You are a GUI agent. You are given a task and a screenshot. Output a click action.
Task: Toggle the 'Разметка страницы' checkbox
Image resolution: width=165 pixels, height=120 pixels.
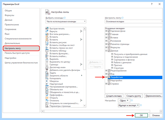point(109,44)
